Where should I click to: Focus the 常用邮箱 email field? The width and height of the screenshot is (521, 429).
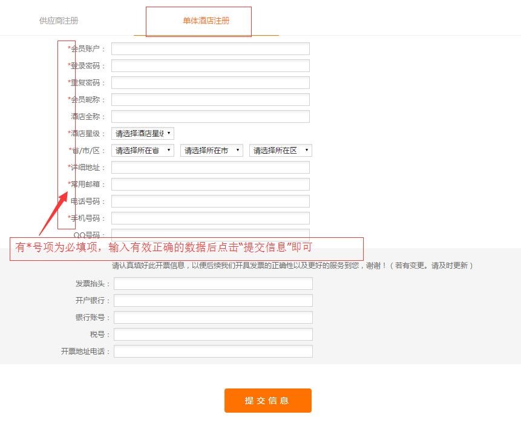point(210,185)
